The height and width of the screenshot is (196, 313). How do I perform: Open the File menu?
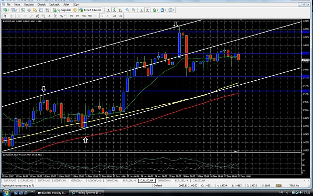point(9,5)
